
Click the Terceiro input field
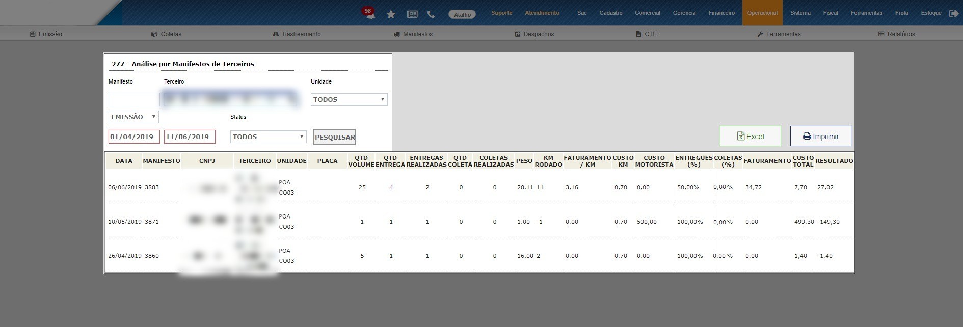[x=230, y=99]
